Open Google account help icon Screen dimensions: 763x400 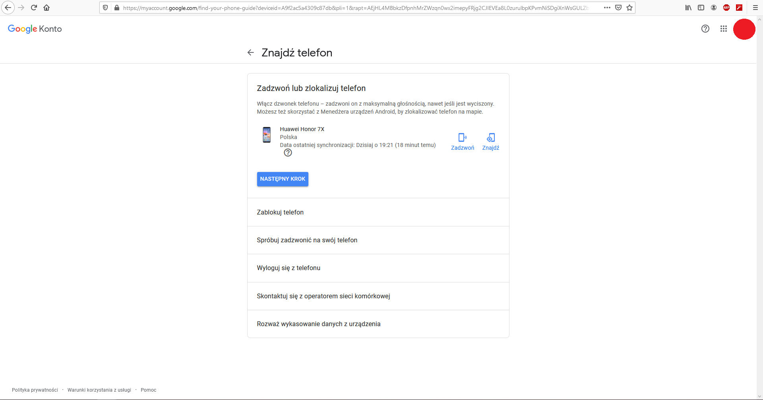click(x=705, y=29)
